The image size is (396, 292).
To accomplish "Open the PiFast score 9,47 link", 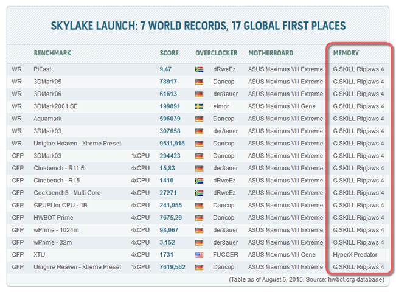I will 165,69.
